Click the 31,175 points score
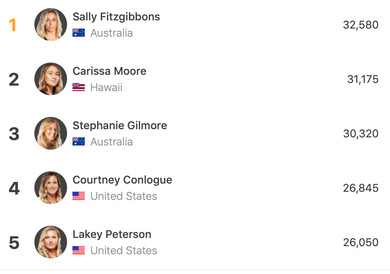This screenshot has width=390, height=274. (x=363, y=79)
